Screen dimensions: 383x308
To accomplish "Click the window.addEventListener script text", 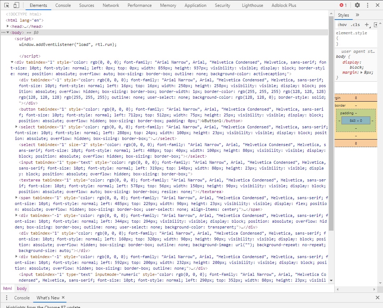I will [68, 44].
